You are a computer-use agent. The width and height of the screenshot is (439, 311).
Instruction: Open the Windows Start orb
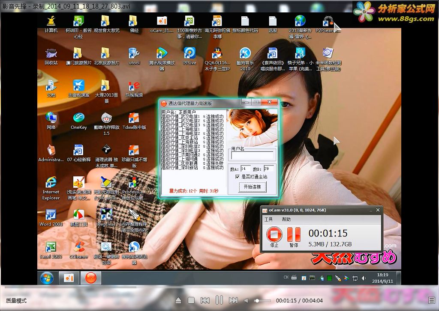pos(47,278)
